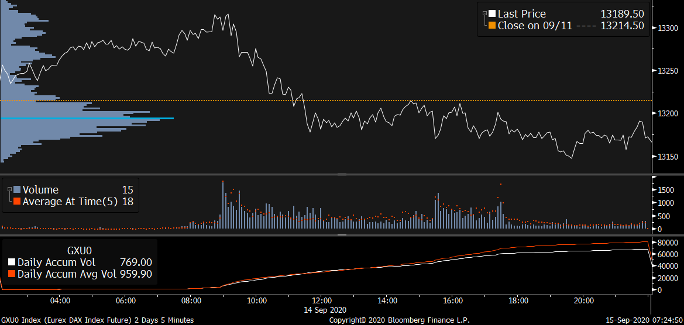684x325 pixels.
Task: Click the 80000 accumulated volume axis label
Action: (x=668, y=242)
